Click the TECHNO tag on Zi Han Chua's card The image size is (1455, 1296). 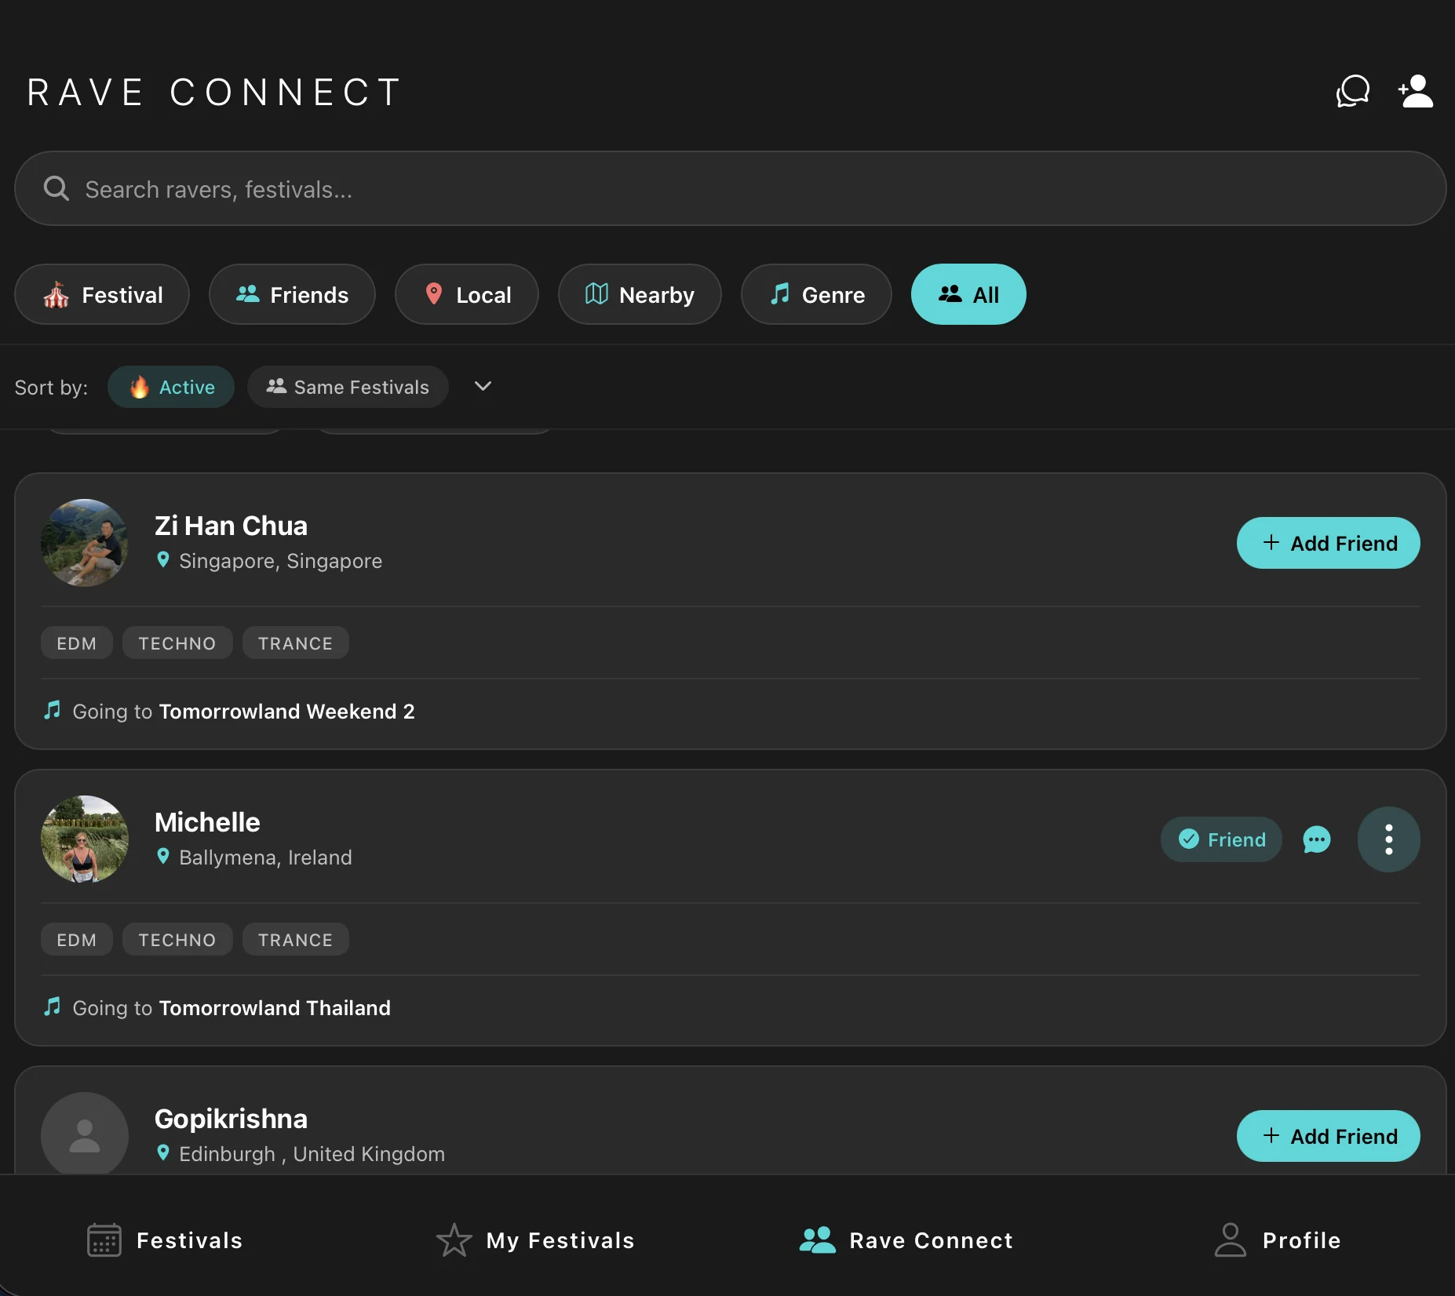177,643
